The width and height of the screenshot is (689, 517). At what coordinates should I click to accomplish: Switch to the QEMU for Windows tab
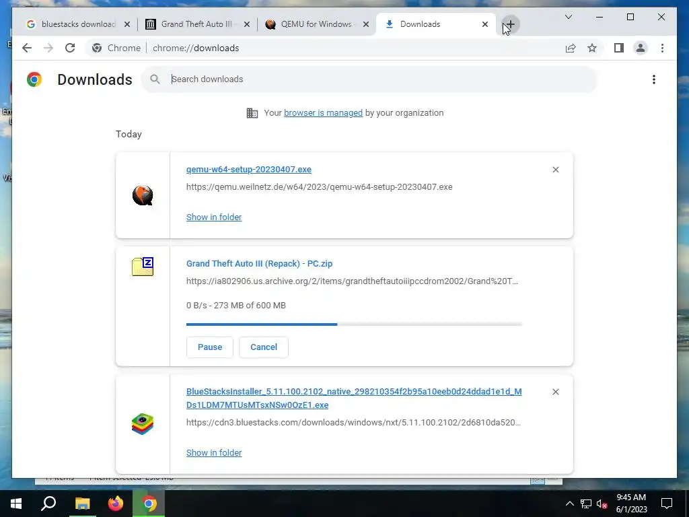316,24
